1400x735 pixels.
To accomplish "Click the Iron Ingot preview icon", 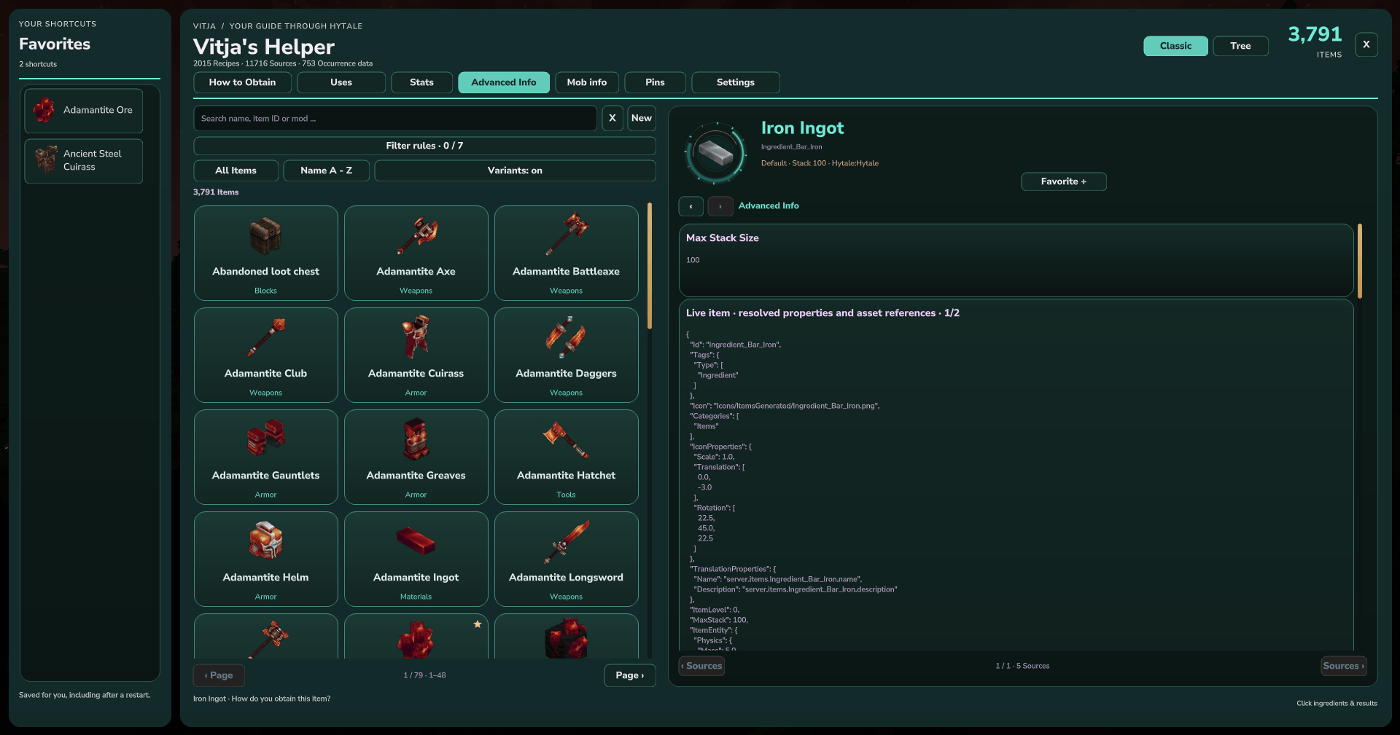I will [x=715, y=153].
